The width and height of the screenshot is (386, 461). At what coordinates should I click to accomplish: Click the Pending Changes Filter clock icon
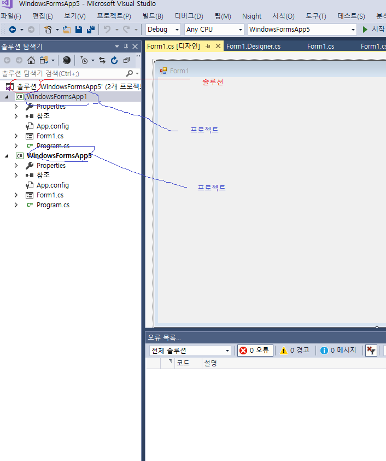84,60
